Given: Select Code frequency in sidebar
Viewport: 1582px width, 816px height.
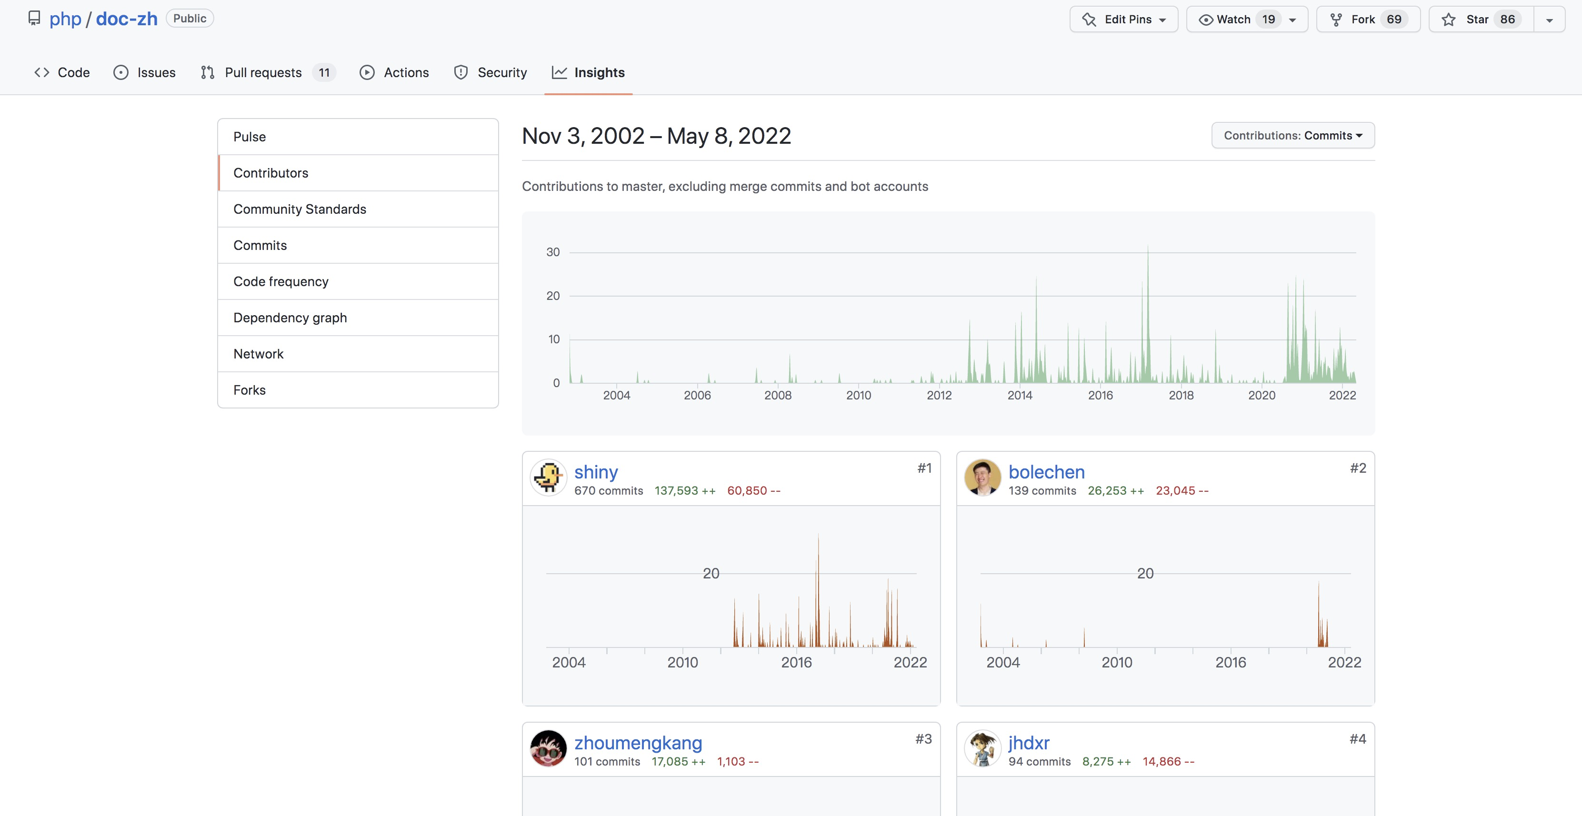Looking at the screenshot, I should (x=280, y=281).
